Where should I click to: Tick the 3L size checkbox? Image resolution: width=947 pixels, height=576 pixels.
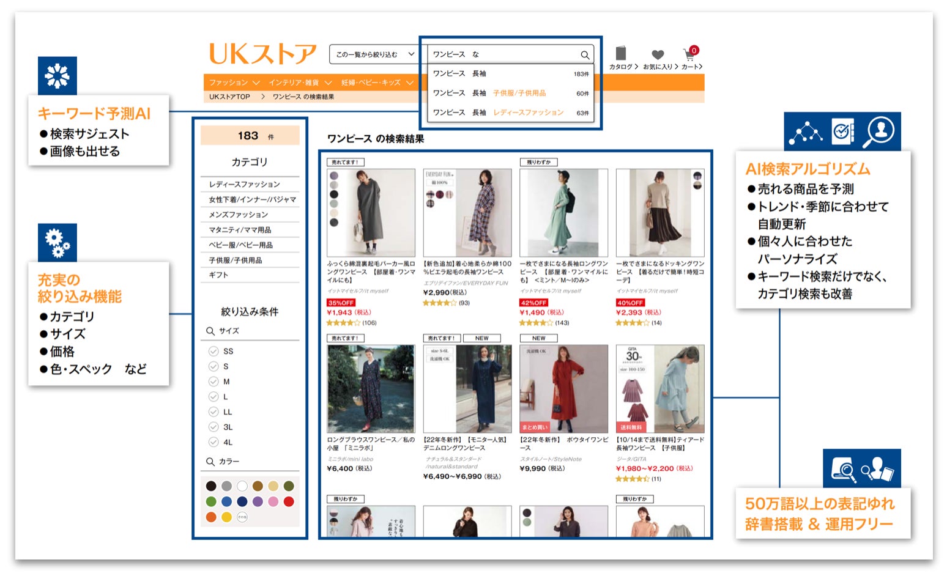pos(214,427)
